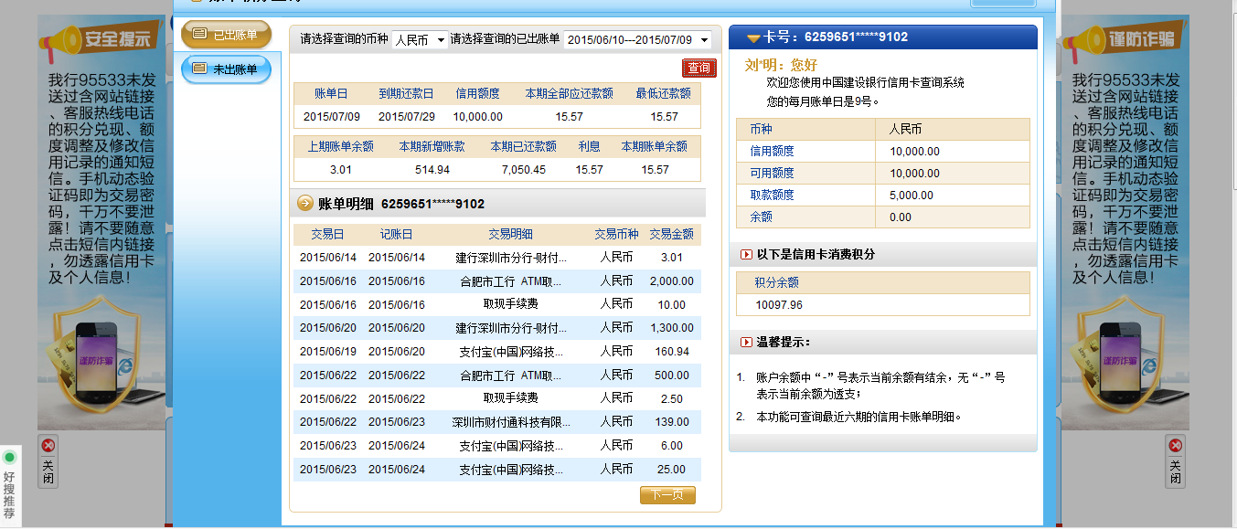The width and height of the screenshot is (1237, 529).
Task: Open the 人民币 currency dropdown
Action: 420,39
